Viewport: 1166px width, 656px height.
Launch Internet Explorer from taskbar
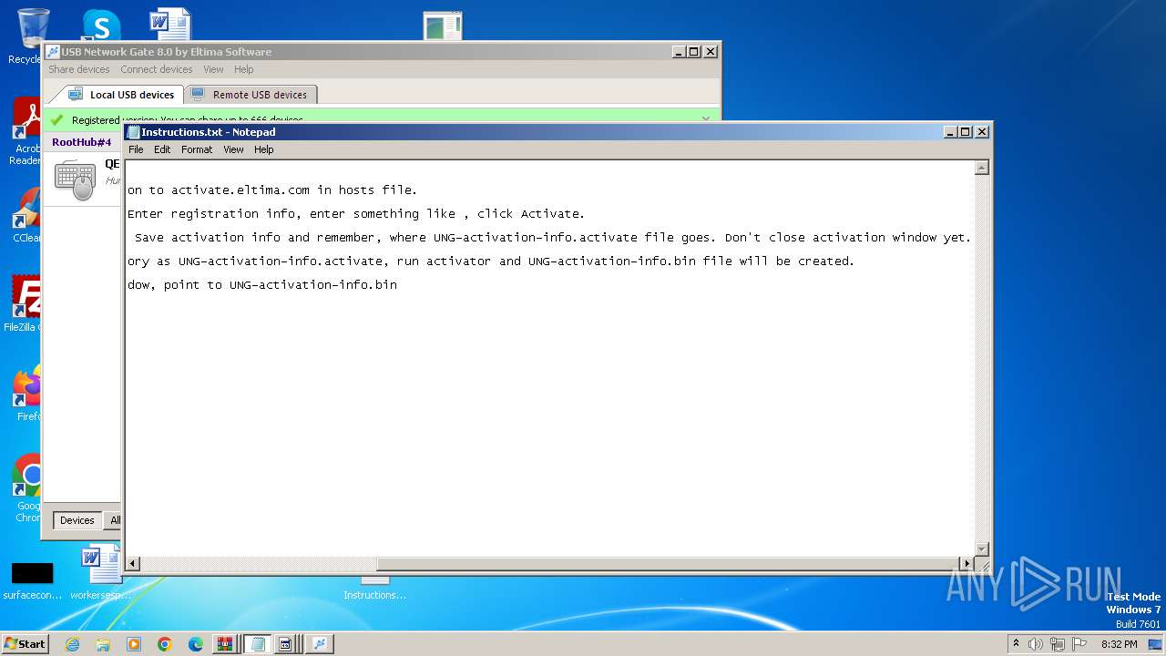click(73, 644)
